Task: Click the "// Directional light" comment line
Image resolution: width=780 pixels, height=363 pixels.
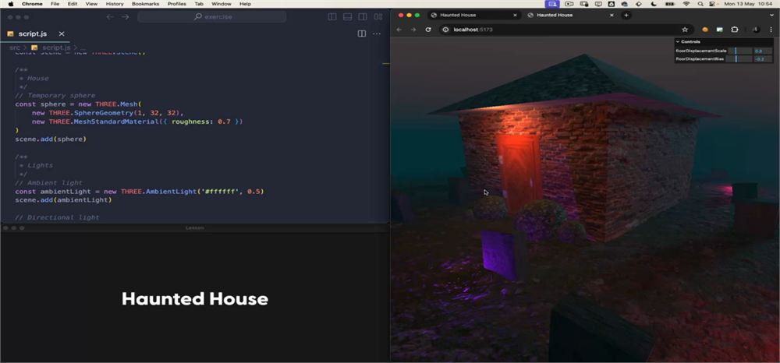Action: (57, 217)
